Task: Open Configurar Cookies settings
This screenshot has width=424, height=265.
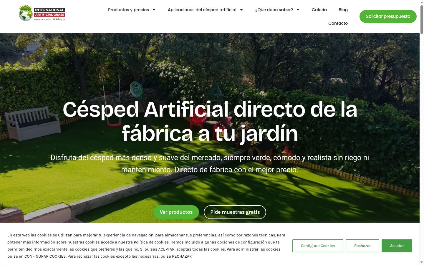Action: (318, 246)
